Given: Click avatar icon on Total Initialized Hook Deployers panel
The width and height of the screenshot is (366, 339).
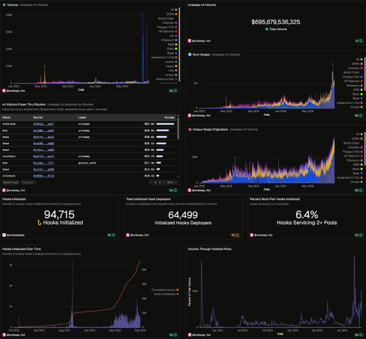Looking at the screenshot, I should (x=128, y=235).
